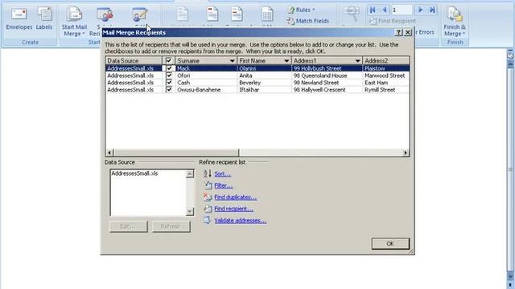The width and height of the screenshot is (515, 289).
Task: Click the Find duplicates icon
Action: (208, 197)
